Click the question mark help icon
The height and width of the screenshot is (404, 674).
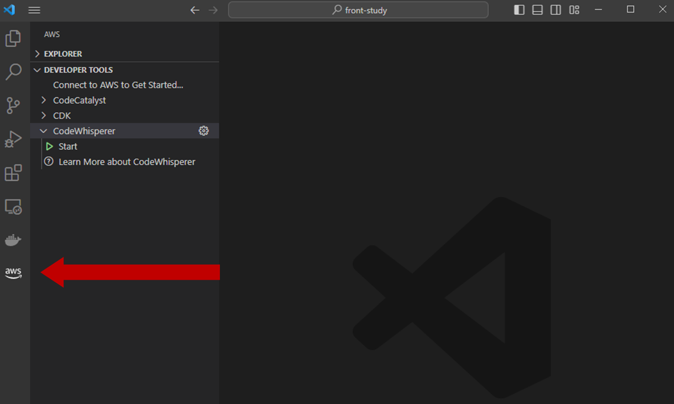point(49,162)
